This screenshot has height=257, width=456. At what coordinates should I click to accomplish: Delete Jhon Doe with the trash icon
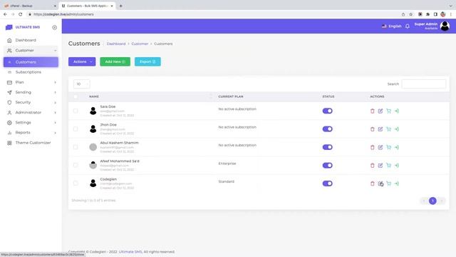(372, 129)
